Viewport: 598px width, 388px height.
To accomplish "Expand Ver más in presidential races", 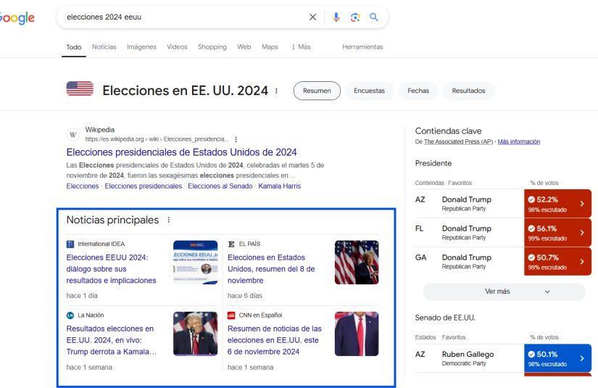I will [x=504, y=292].
